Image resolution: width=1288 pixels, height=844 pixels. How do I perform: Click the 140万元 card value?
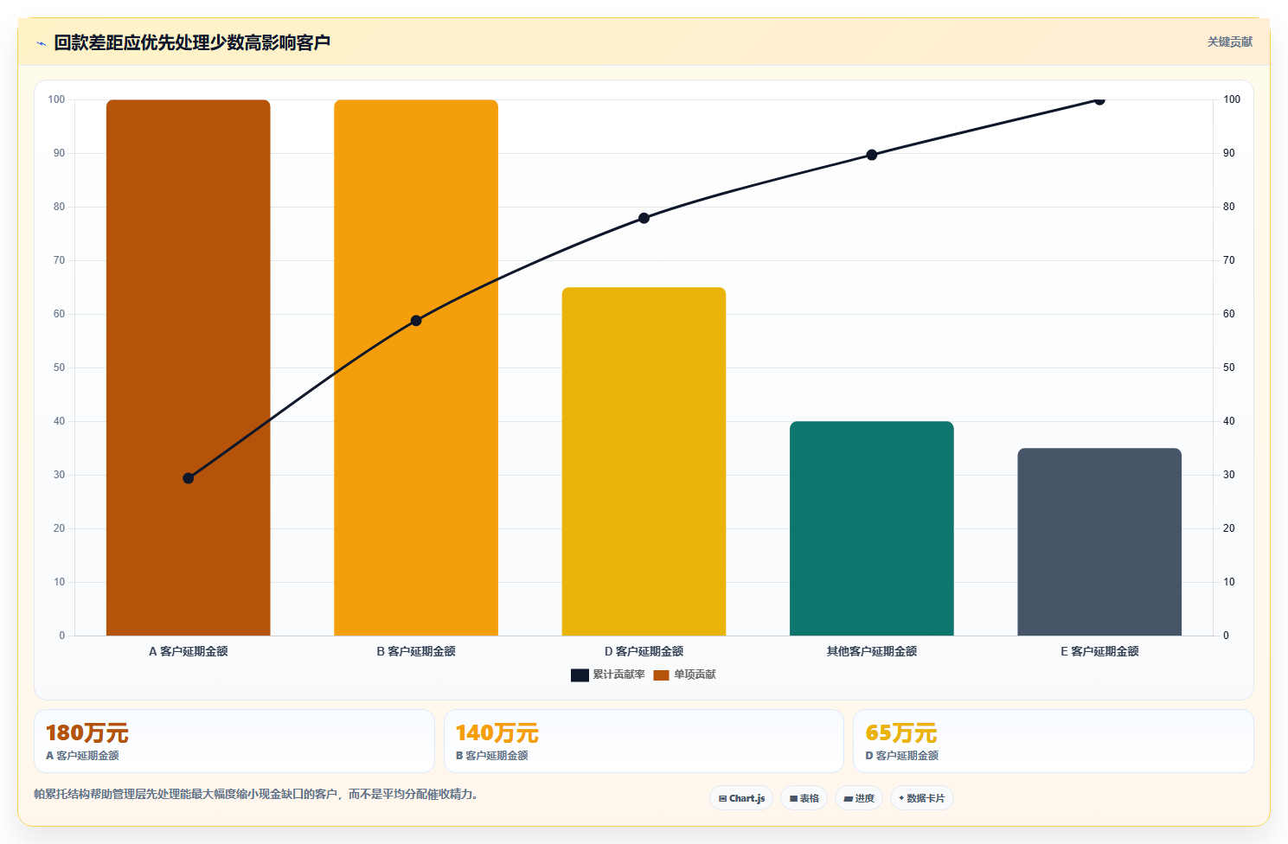pyautogui.click(x=497, y=733)
